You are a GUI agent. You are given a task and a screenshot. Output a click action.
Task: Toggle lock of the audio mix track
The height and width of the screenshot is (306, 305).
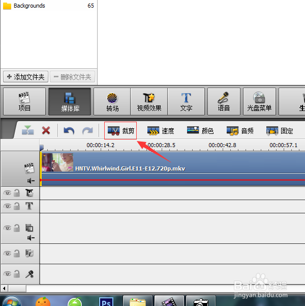click(x=17, y=254)
